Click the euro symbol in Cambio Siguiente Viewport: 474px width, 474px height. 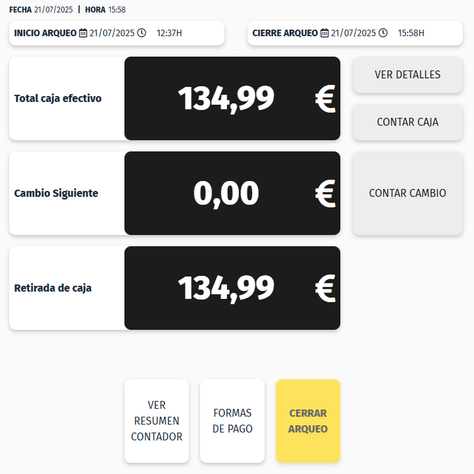(x=325, y=194)
